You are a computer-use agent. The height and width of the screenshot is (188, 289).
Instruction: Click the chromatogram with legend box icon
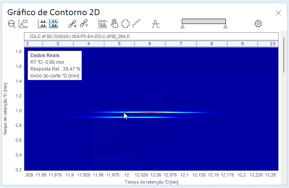coord(23,24)
